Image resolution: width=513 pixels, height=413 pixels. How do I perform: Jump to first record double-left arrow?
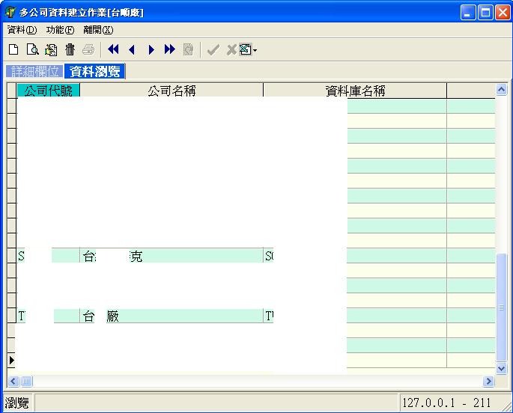[x=113, y=49]
